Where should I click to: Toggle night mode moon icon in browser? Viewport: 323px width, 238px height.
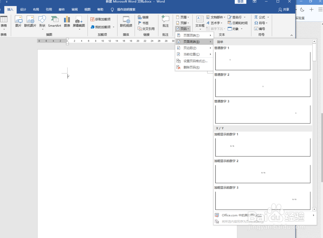tap(302, 10)
